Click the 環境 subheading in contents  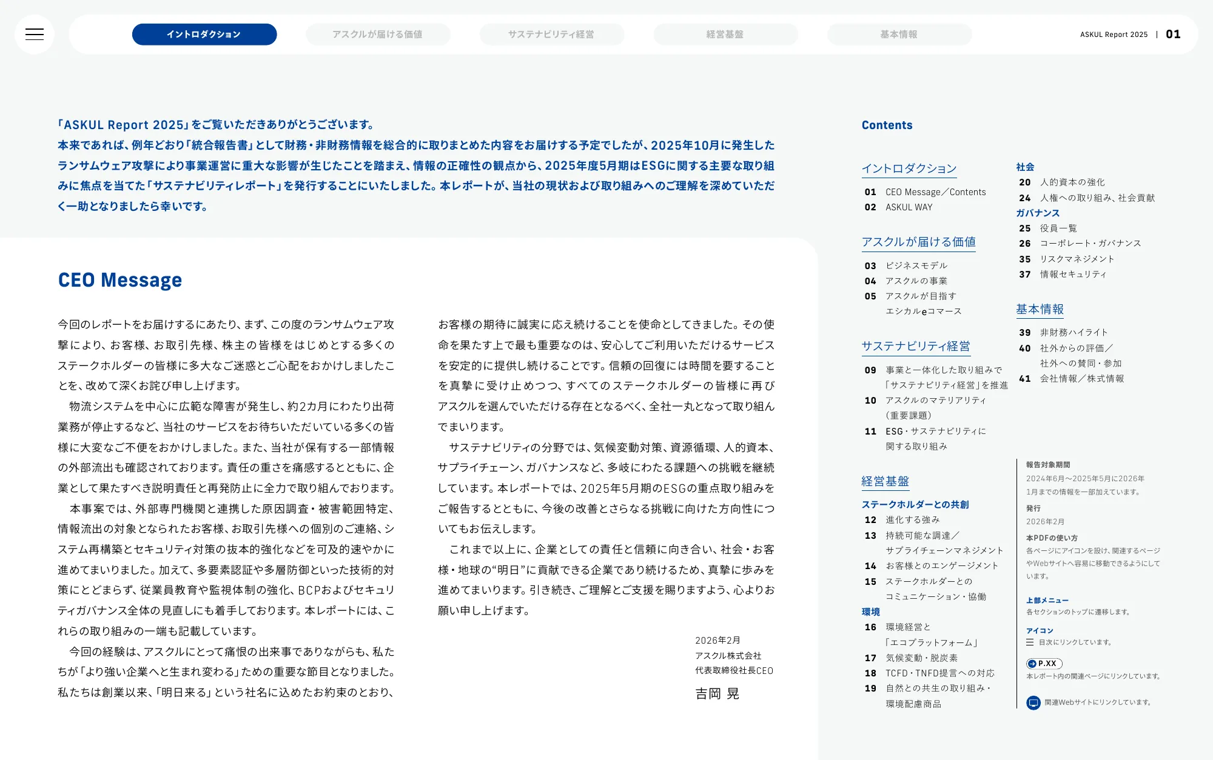tap(871, 612)
